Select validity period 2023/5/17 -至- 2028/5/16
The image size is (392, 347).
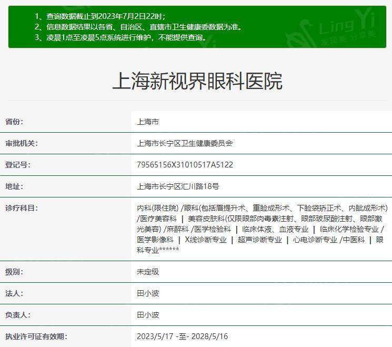point(182,336)
